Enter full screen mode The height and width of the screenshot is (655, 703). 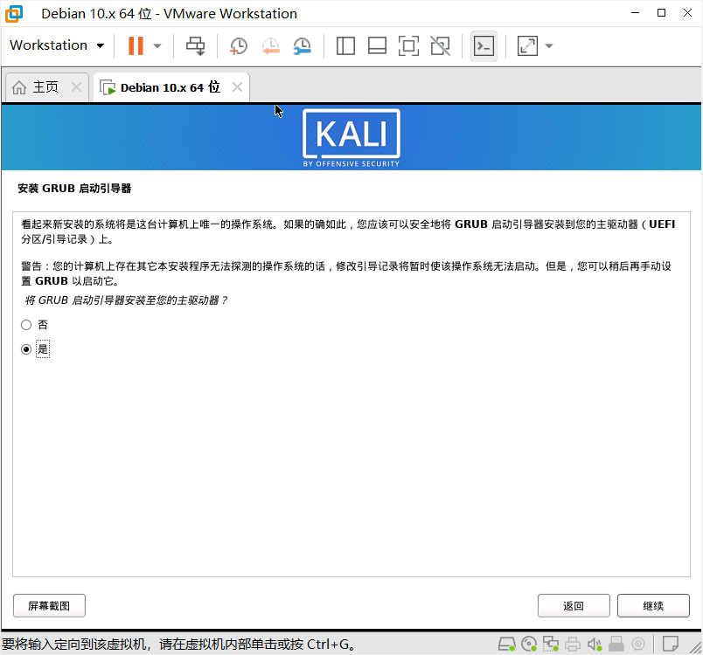pos(408,45)
